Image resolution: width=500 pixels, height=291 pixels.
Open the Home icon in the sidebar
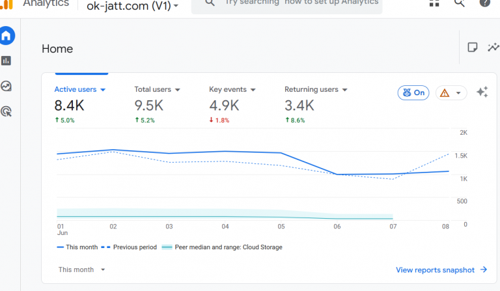(x=7, y=36)
